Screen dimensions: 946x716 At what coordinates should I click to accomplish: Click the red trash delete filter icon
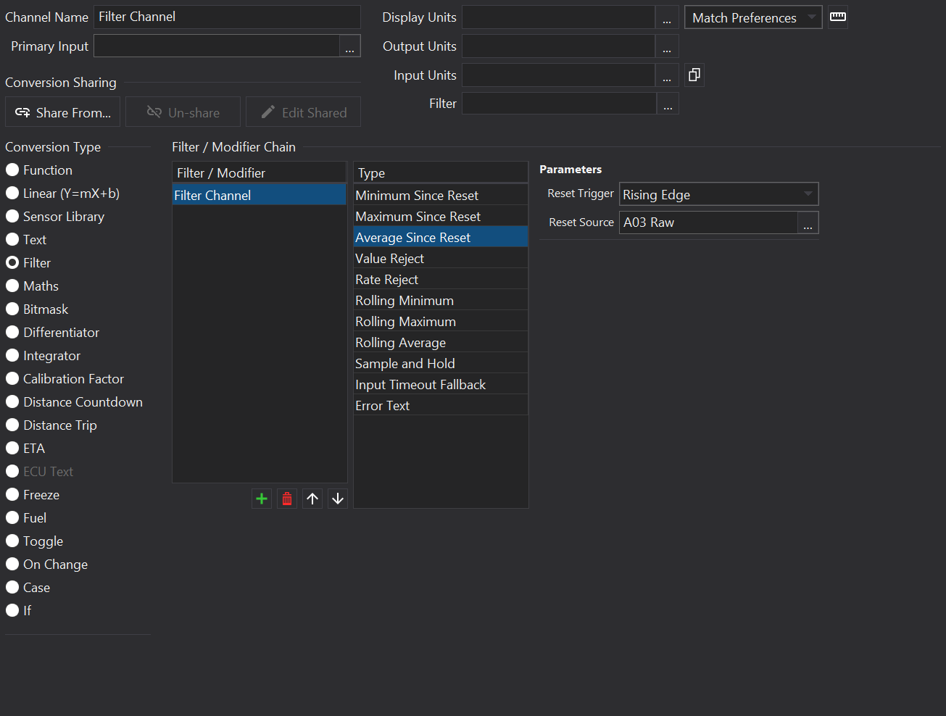click(287, 499)
